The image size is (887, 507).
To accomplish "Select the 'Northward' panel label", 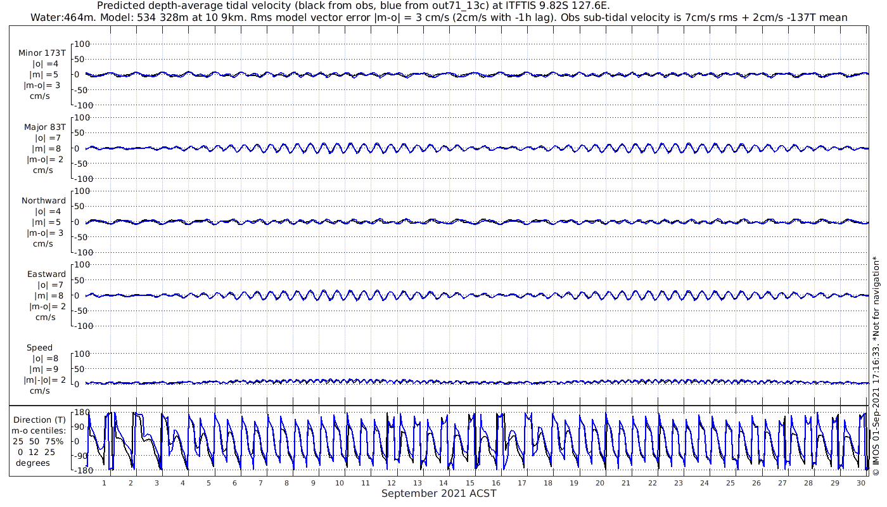I will click(x=44, y=200).
